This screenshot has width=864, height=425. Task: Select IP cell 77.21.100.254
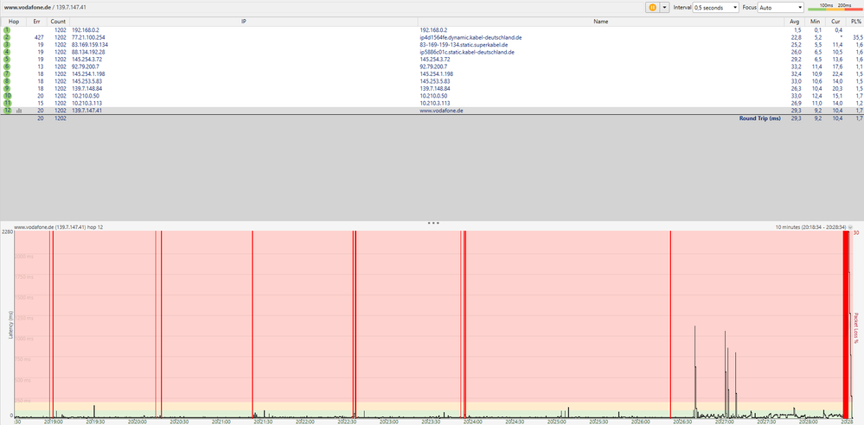click(x=89, y=37)
